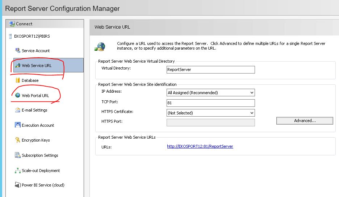
Task: Go to the Database page
Action: point(30,80)
